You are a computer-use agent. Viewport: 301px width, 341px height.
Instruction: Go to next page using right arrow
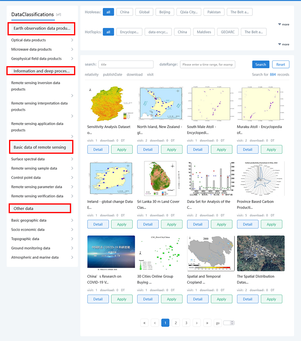[196, 323]
